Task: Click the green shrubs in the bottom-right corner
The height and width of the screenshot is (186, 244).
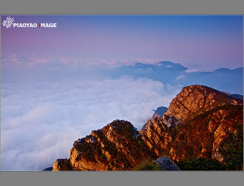Action: (x=231, y=156)
